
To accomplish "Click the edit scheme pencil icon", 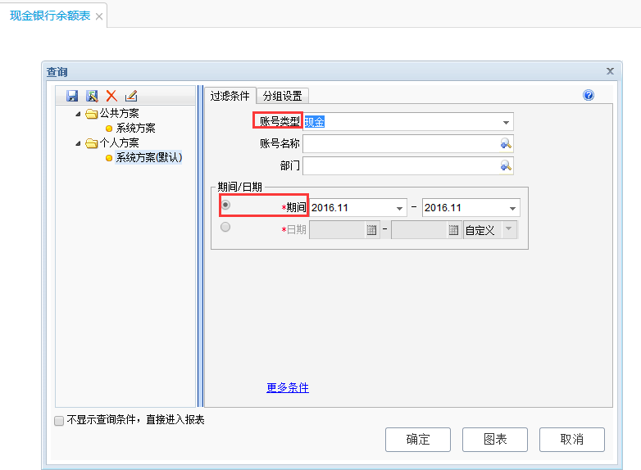I will 131,96.
